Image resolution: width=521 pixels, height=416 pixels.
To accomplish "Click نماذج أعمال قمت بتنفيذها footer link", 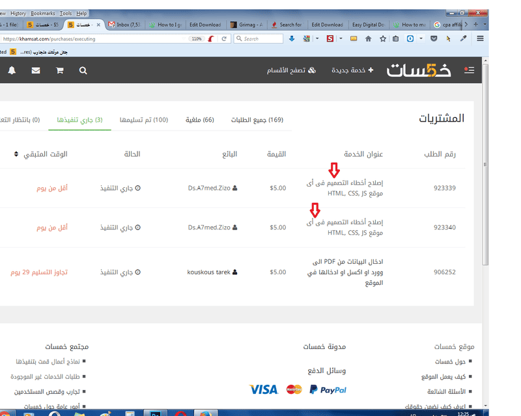I will pos(48,361).
